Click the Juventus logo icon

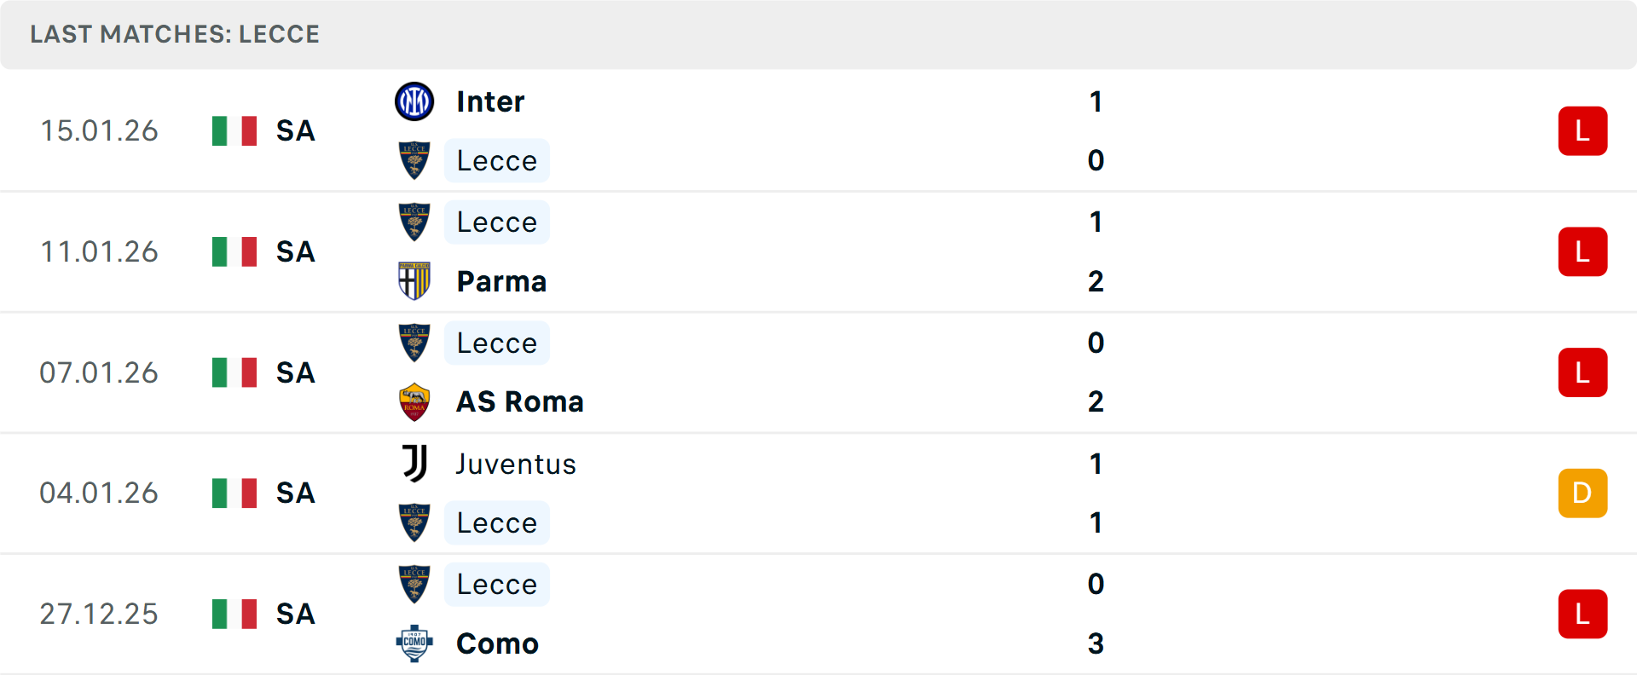pos(414,464)
